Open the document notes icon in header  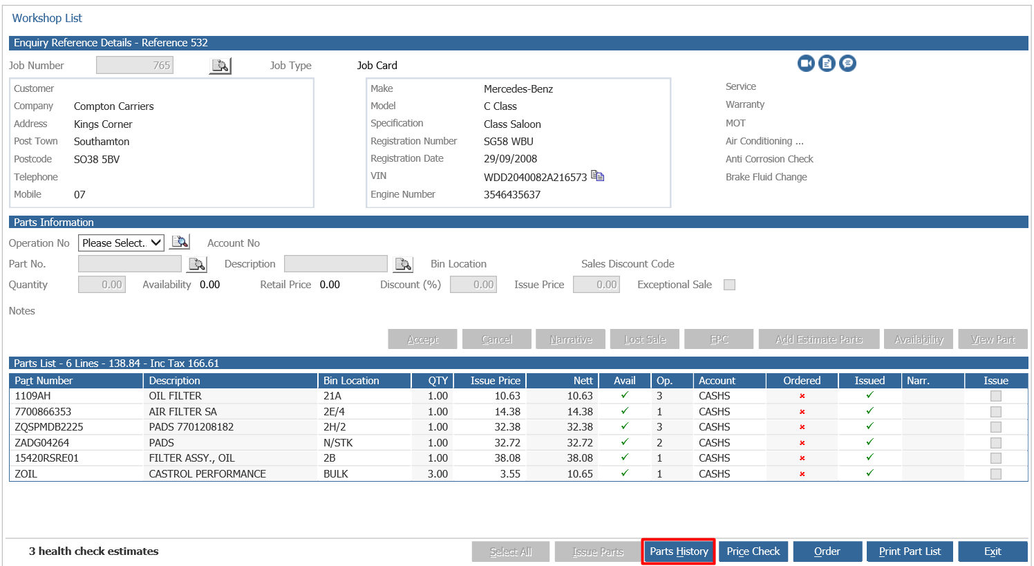coord(827,64)
